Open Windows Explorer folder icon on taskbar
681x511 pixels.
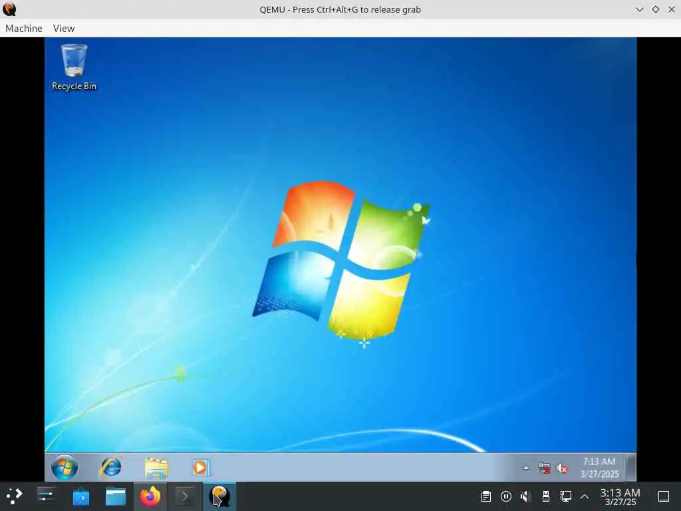[x=156, y=468]
